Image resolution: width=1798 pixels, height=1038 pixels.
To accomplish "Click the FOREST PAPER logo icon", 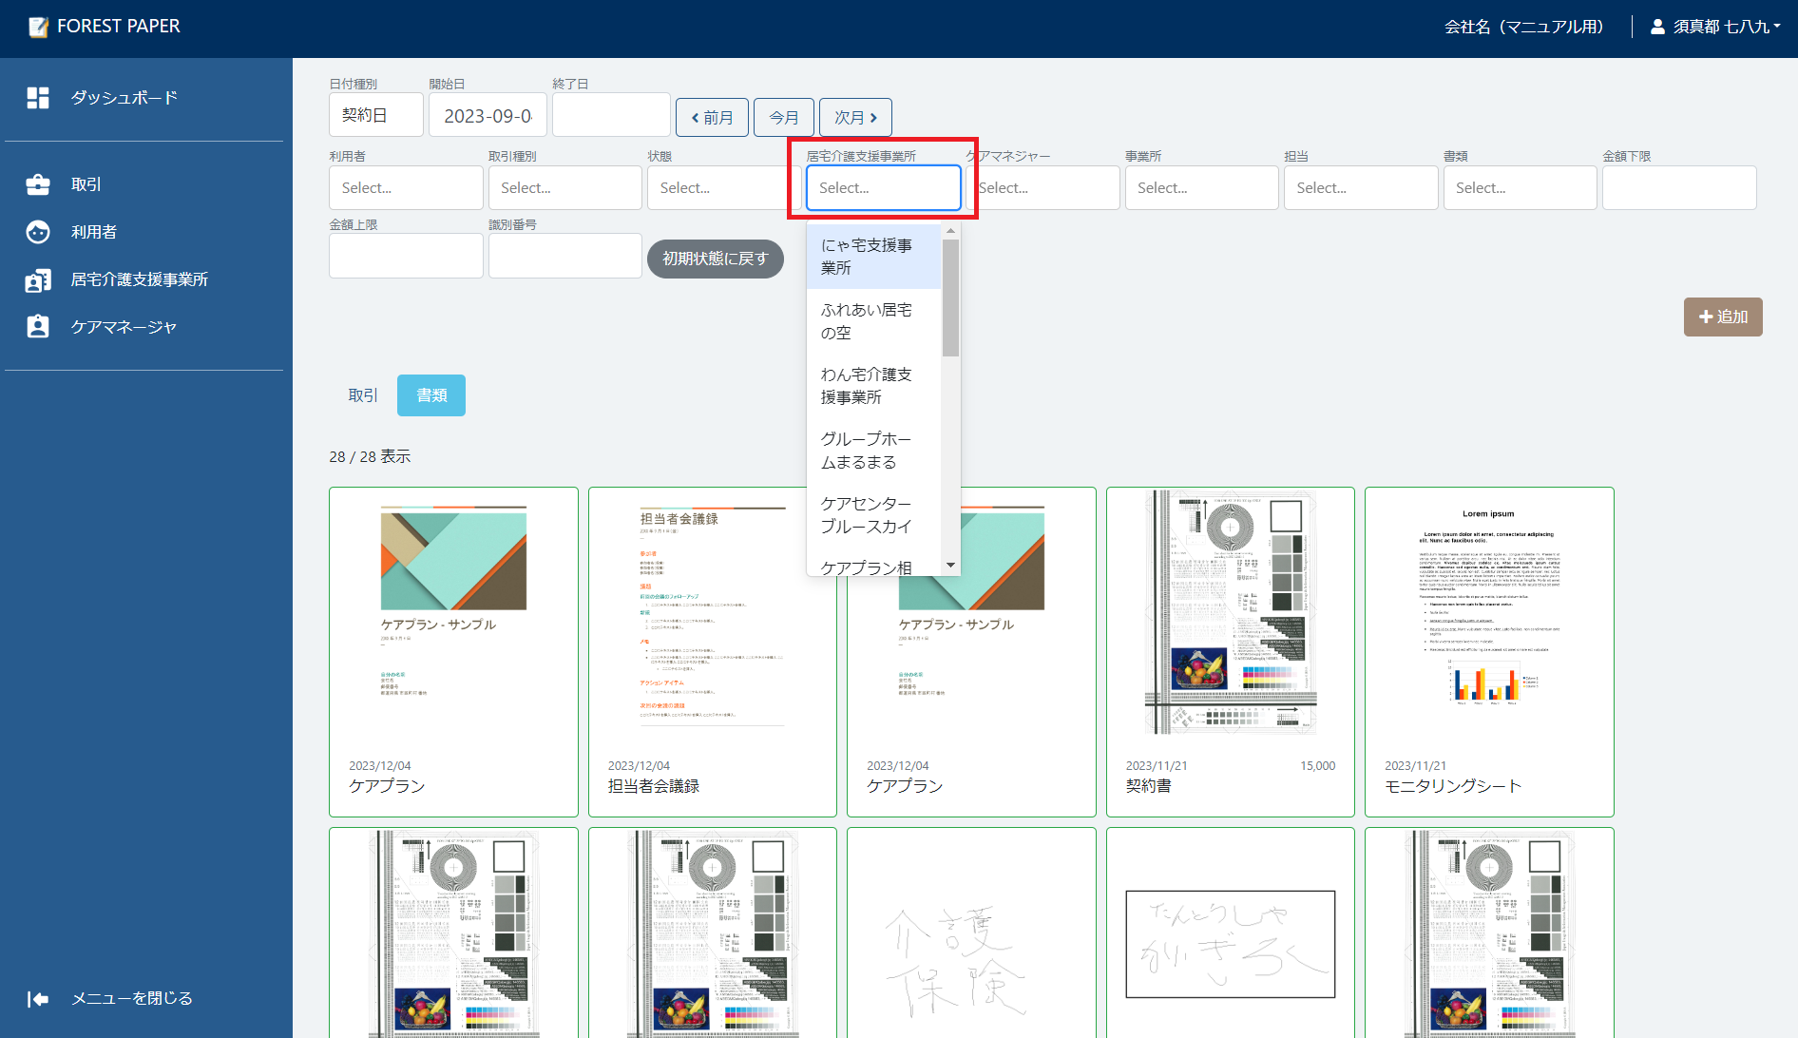I will [38, 28].
